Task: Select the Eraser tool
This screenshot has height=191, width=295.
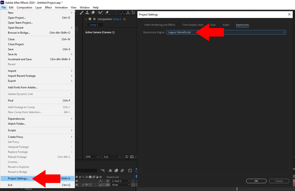Action: (93, 13)
